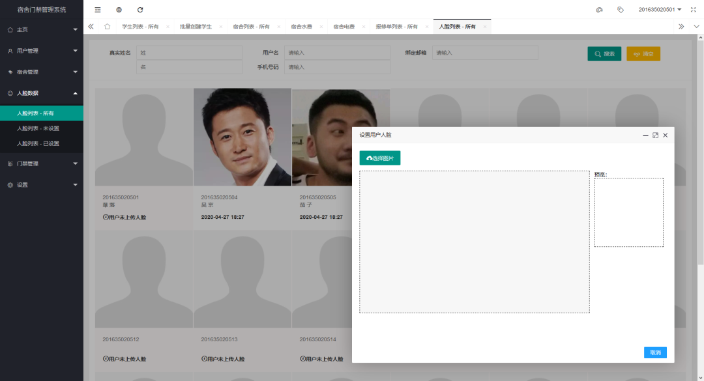Click the green 搜索 search button
The width and height of the screenshot is (704, 381).
[x=604, y=54]
